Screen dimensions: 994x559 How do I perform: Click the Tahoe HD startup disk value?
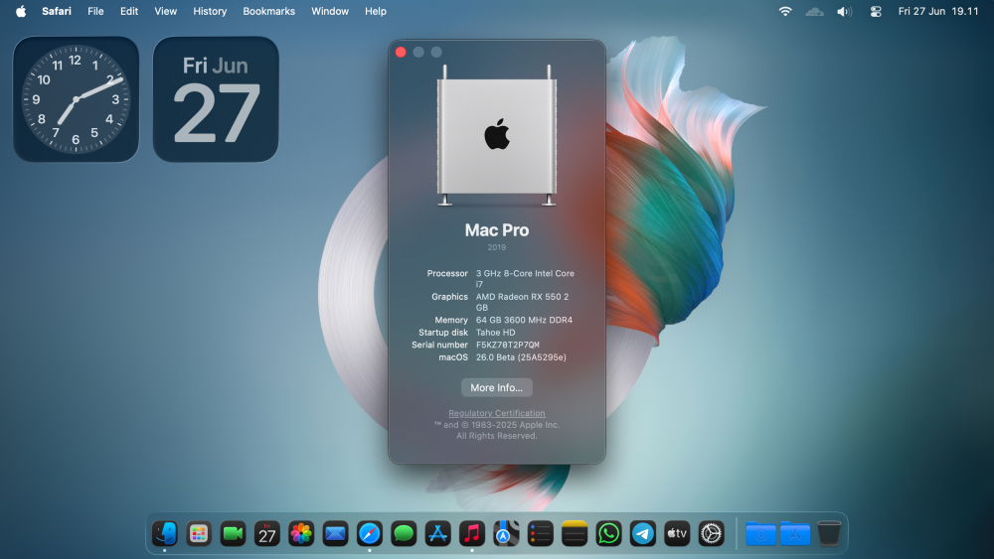pos(496,333)
